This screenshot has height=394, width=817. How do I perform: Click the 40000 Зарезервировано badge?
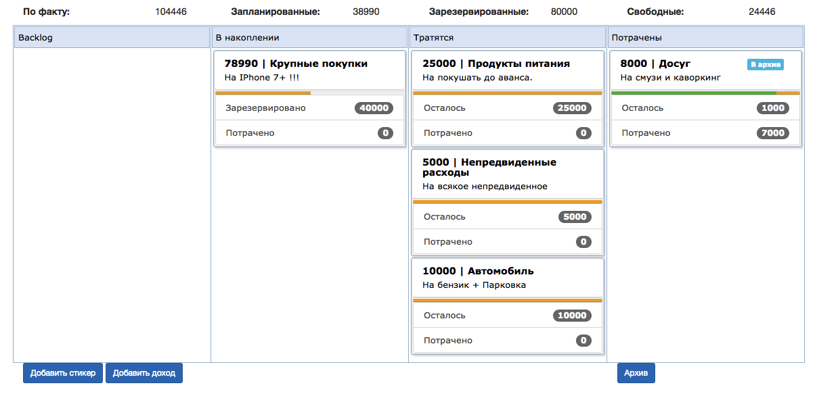374,108
